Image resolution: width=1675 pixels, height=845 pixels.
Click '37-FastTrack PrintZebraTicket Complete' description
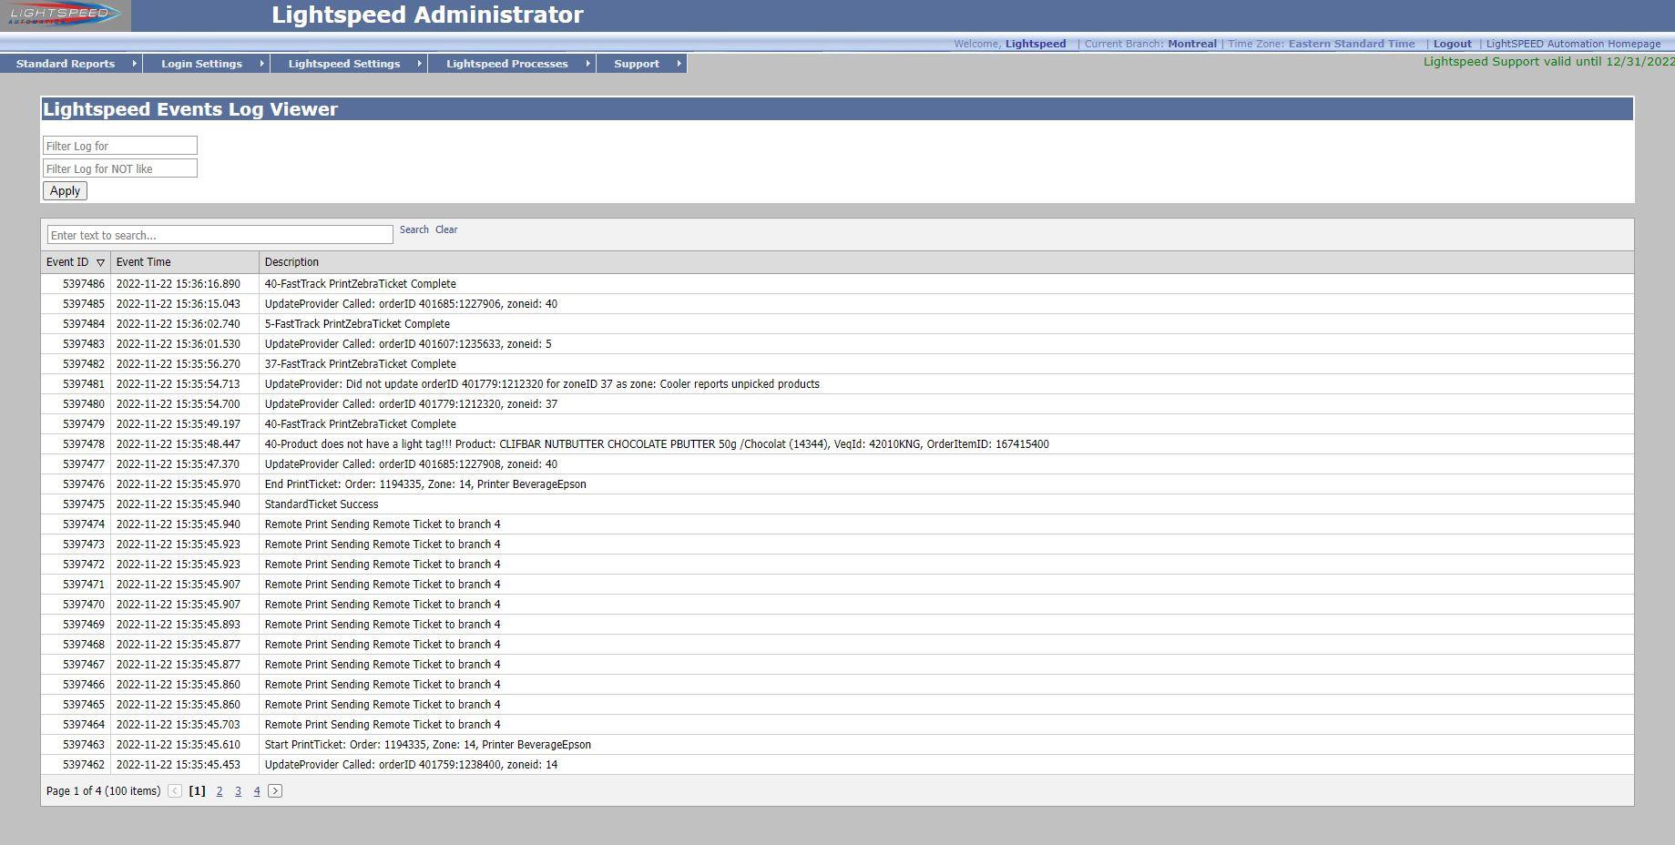[361, 364]
